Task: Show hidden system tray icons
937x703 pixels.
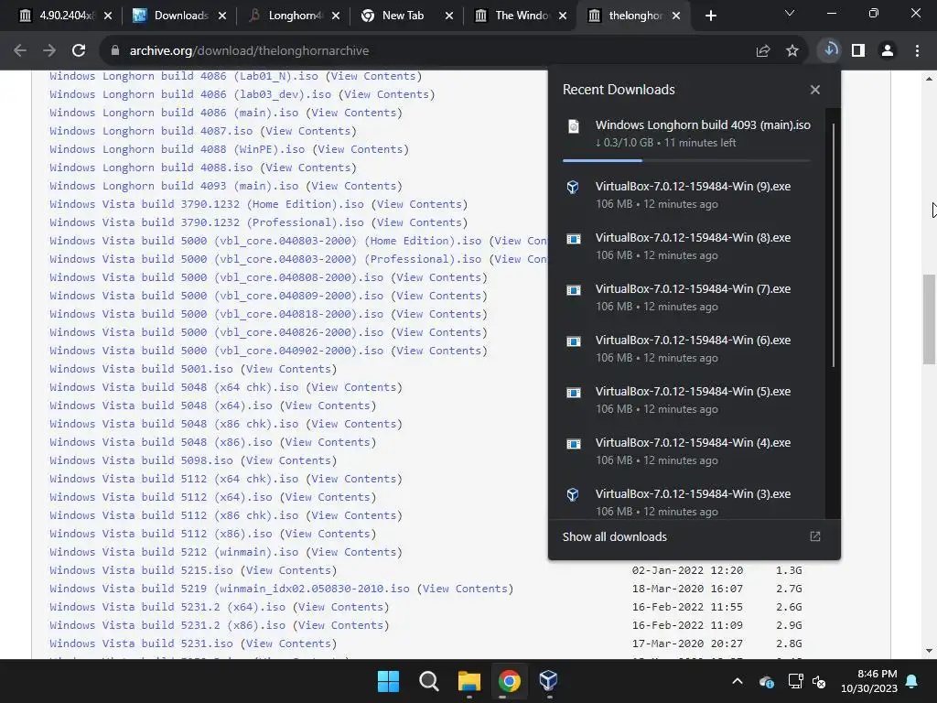Action: [x=738, y=681]
